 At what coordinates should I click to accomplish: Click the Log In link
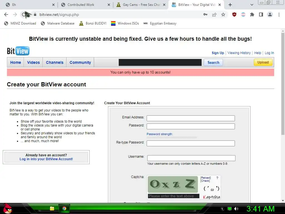click(x=269, y=53)
